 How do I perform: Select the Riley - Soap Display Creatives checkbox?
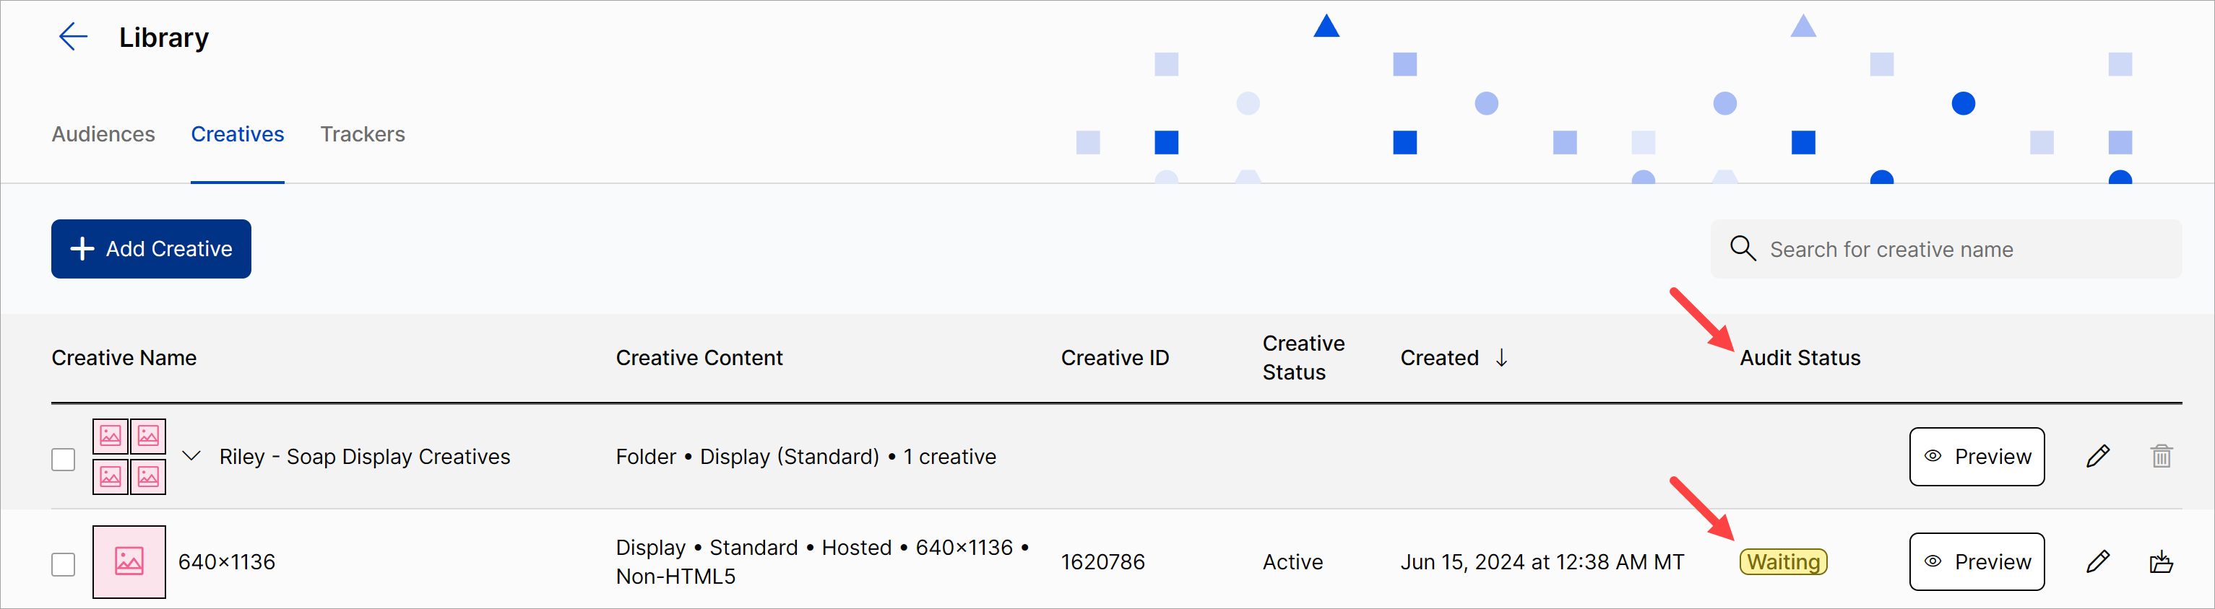[x=64, y=460]
